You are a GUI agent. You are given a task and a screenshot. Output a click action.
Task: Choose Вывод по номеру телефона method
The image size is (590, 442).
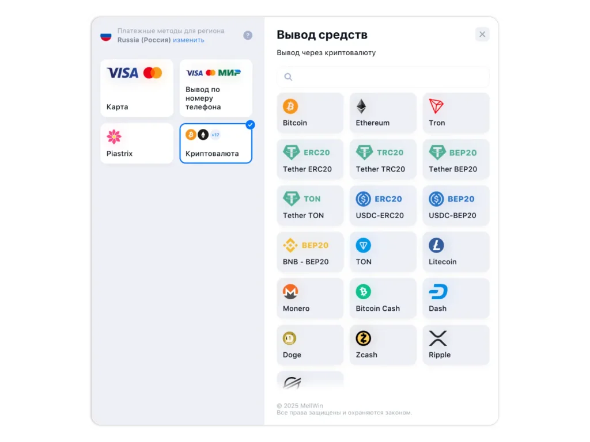point(215,88)
